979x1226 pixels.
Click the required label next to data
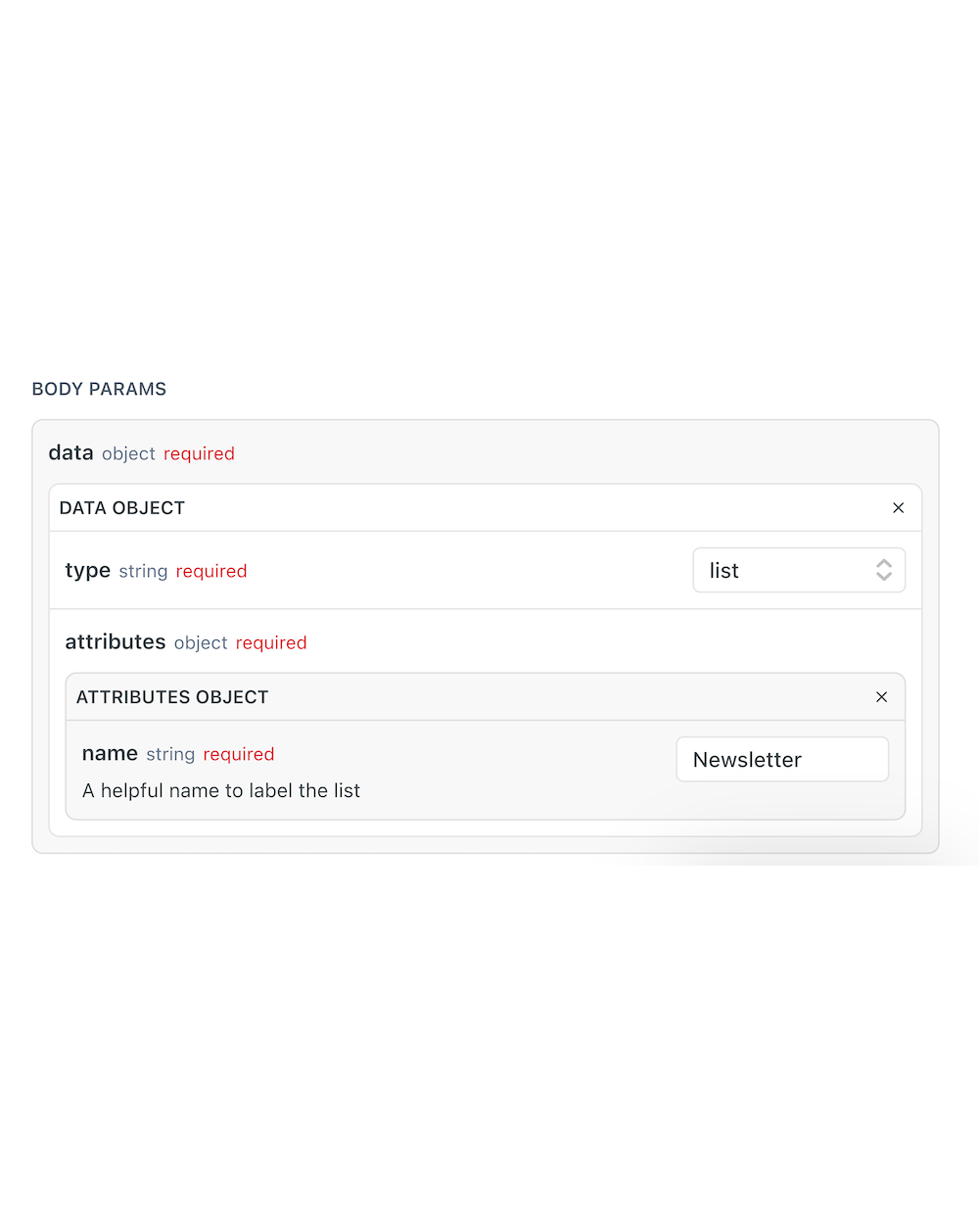tap(199, 453)
